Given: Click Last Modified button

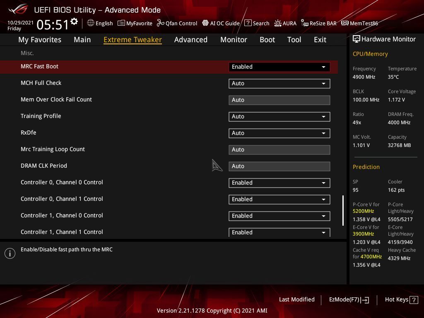Looking at the screenshot, I should point(296,300).
